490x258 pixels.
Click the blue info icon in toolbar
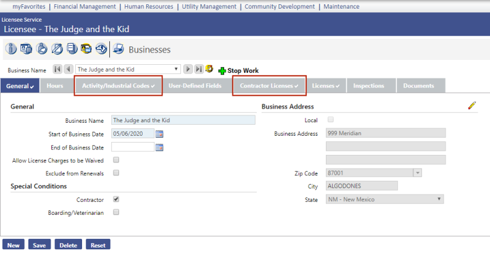[11, 49]
